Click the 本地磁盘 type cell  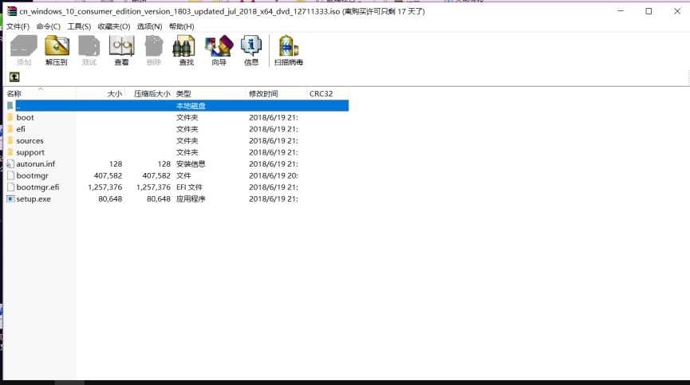pos(191,105)
